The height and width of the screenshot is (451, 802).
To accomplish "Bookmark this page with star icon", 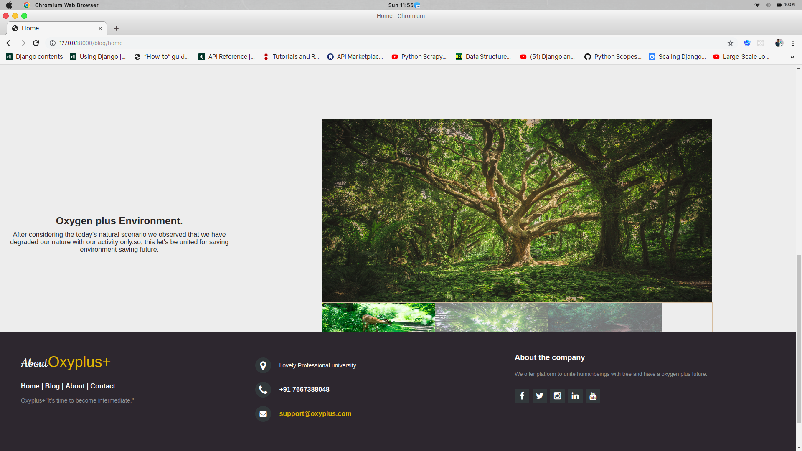I will (731, 43).
